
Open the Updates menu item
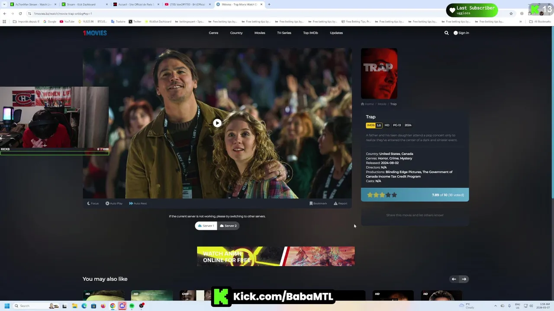[336, 33]
